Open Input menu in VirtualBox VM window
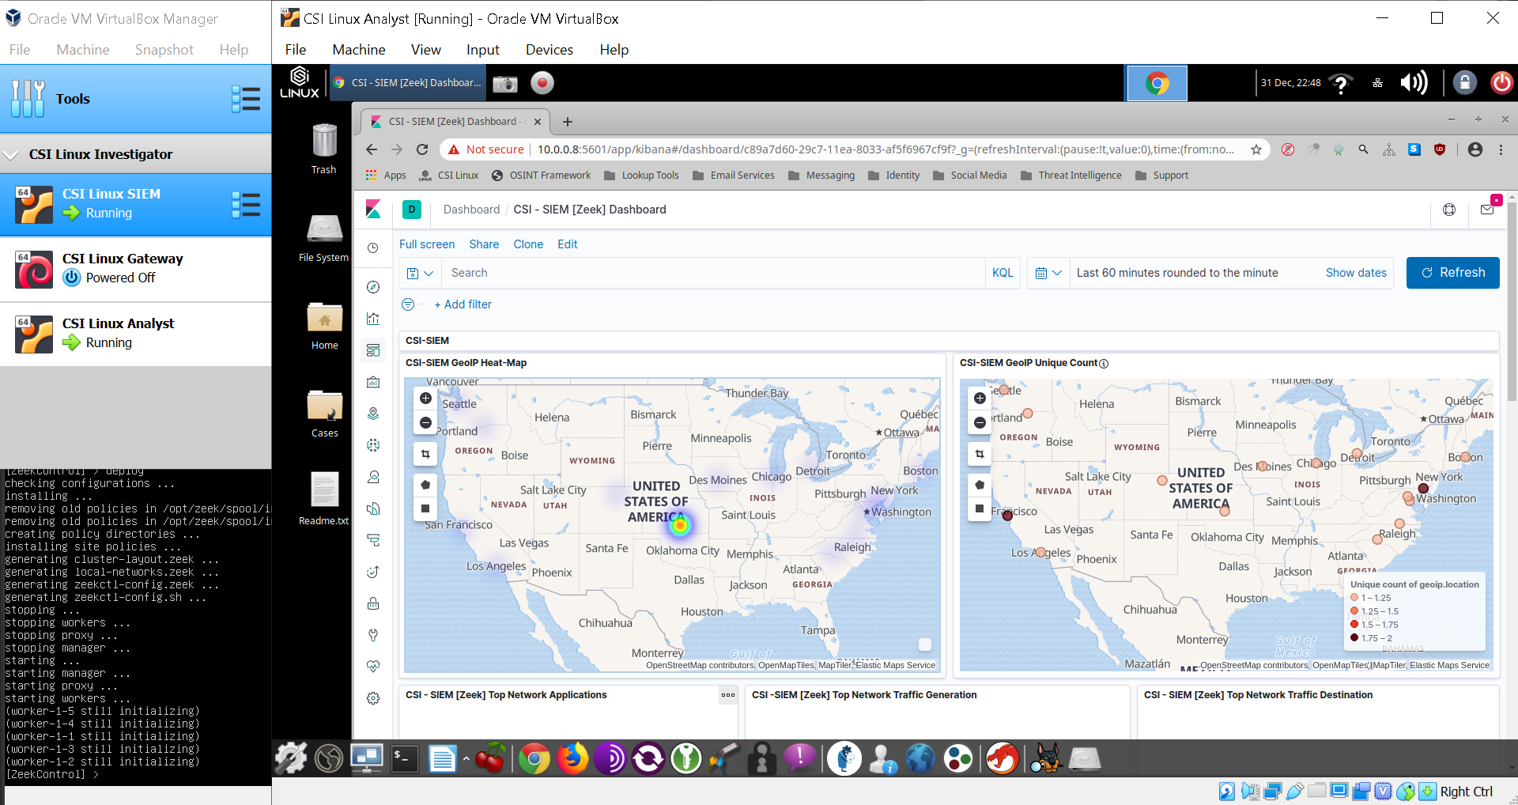This screenshot has width=1518, height=805. [x=483, y=50]
